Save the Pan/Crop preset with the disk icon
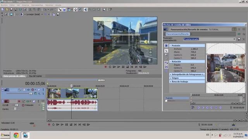 pos(239,39)
